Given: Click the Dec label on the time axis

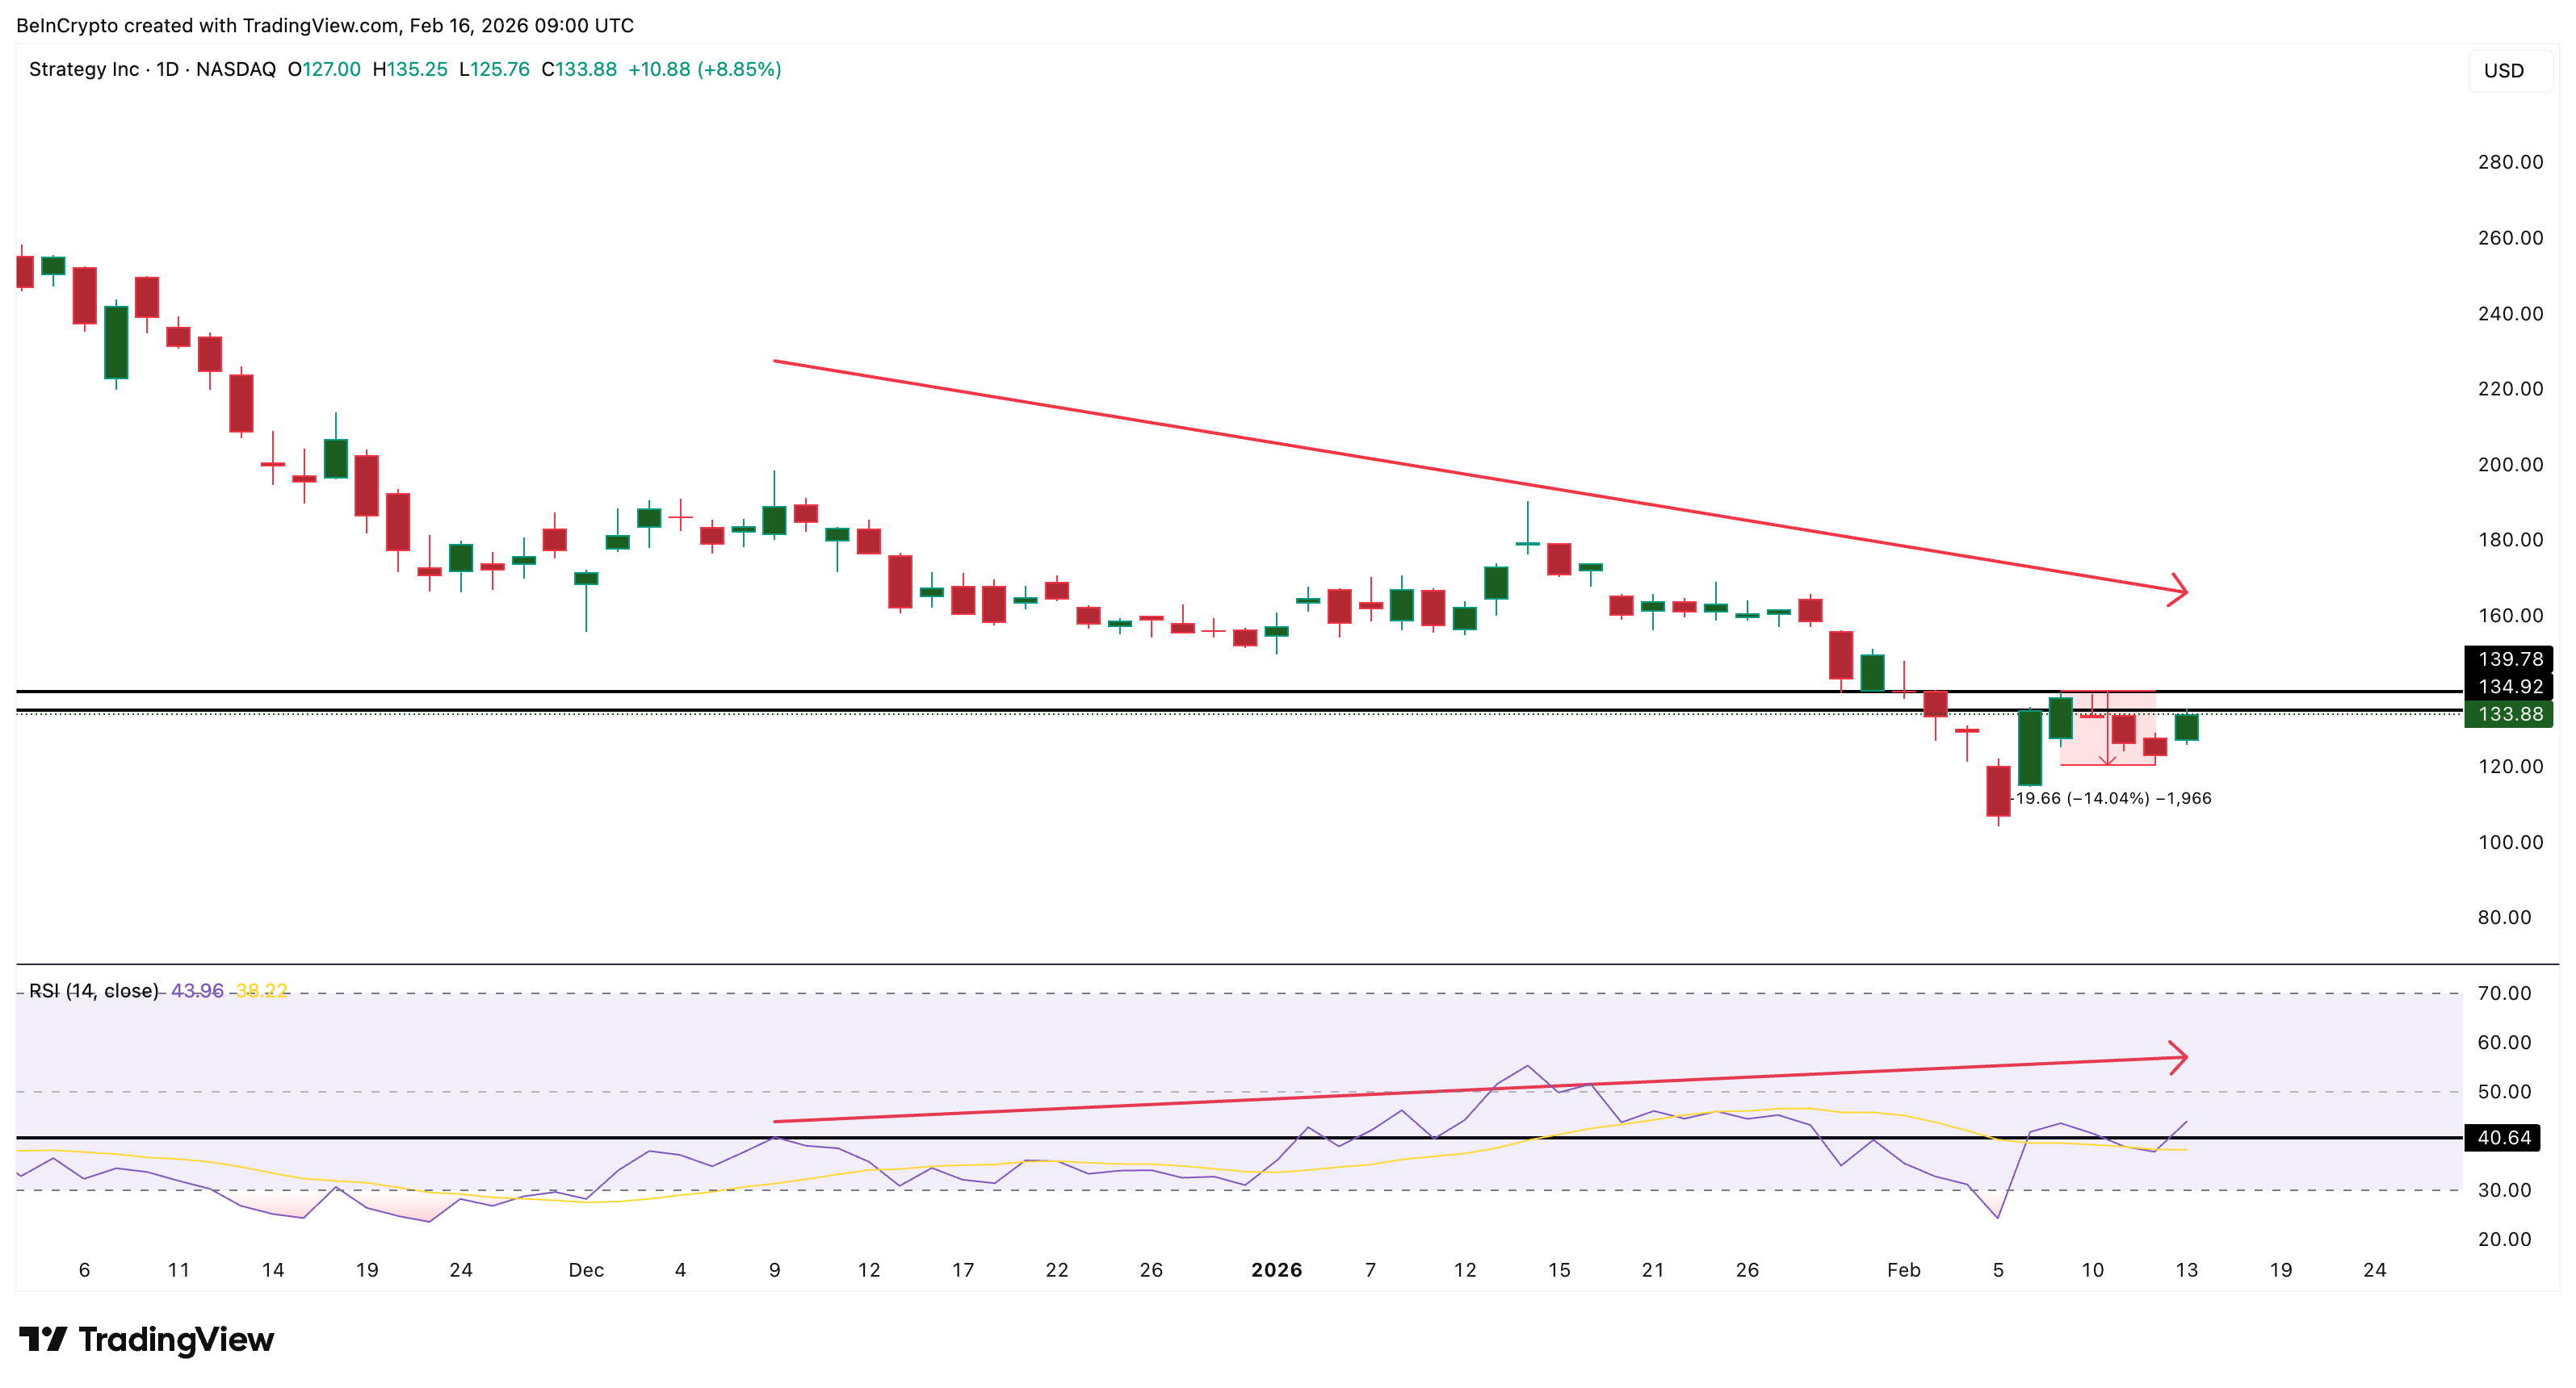Looking at the screenshot, I should point(588,1271).
